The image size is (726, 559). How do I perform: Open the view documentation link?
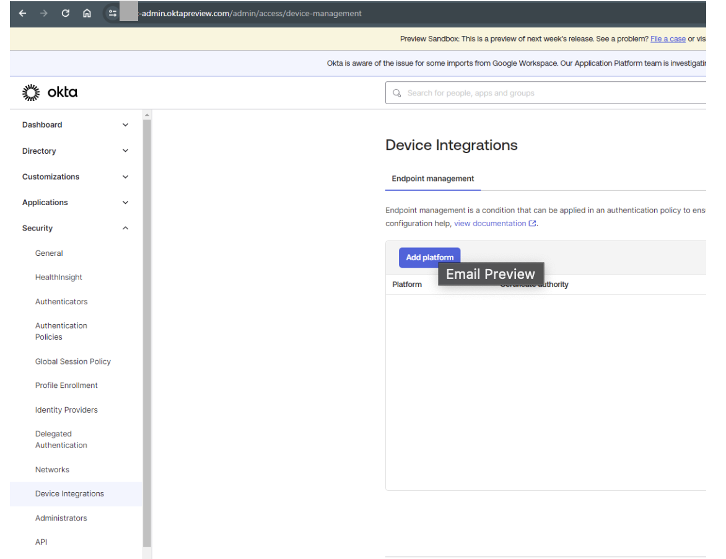pos(490,223)
